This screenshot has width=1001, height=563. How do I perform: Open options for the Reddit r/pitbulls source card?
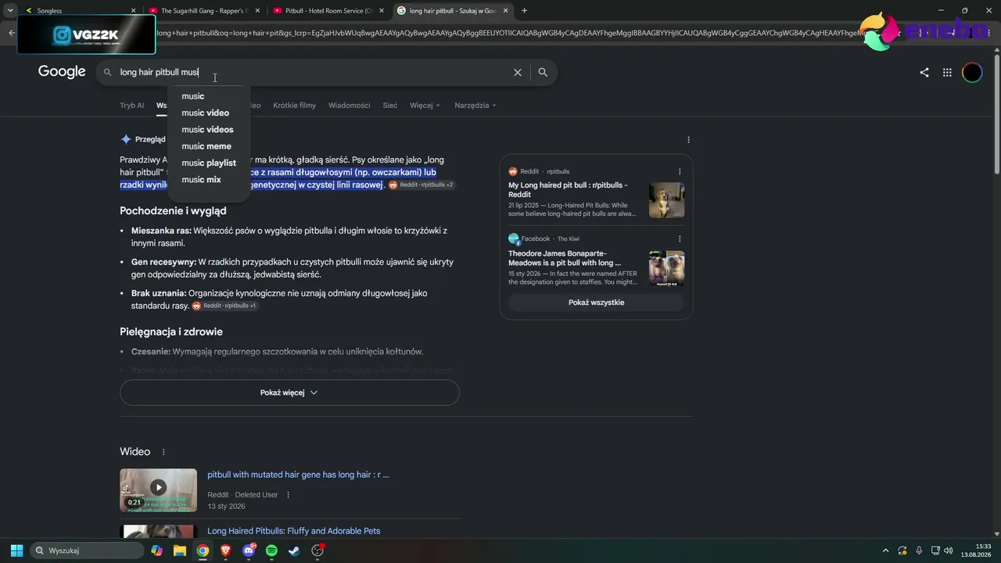(680, 171)
